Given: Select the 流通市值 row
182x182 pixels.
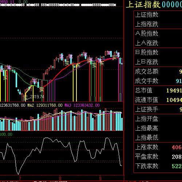Looking at the screenshot, I should click(x=158, y=100).
